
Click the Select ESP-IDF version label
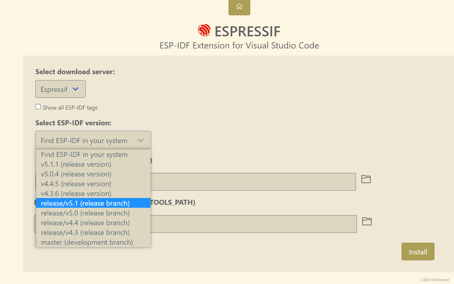(73, 123)
